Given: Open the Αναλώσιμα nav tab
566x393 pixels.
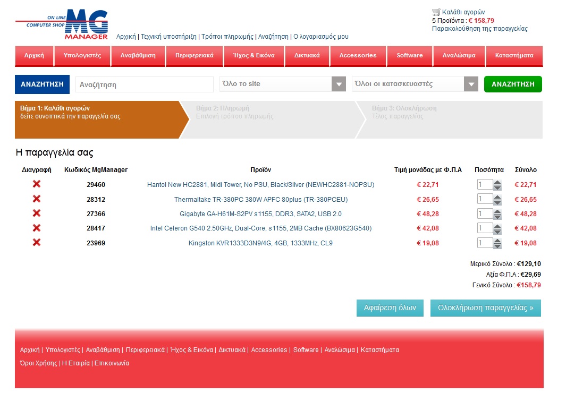Looking at the screenshot, I should pyautogui.click(x=459, y=56).
